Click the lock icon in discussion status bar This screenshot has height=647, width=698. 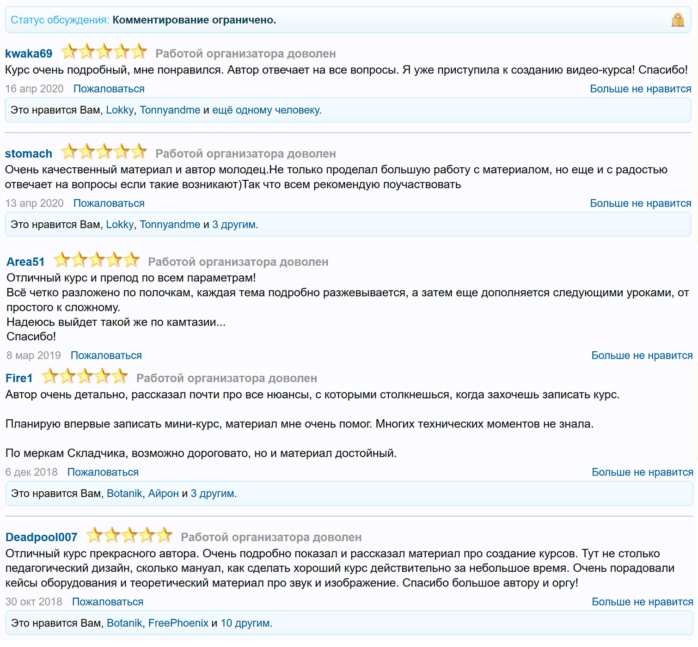[x=678, y=20]
